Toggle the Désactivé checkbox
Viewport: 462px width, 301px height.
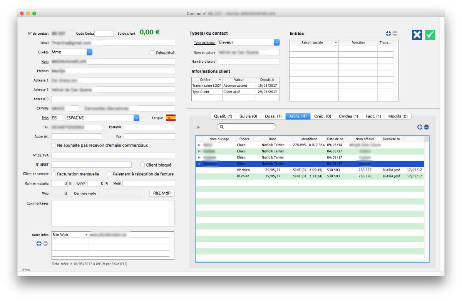coord(152,53)
